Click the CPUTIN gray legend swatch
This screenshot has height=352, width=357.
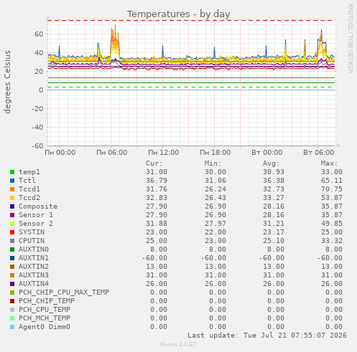click(x=12, y=241)
